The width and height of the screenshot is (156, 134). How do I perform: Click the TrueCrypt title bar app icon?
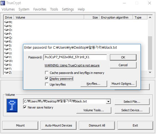coord(3,3)
